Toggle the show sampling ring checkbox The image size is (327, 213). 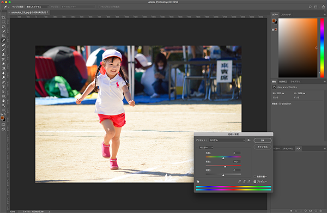(x=99, y=7)
